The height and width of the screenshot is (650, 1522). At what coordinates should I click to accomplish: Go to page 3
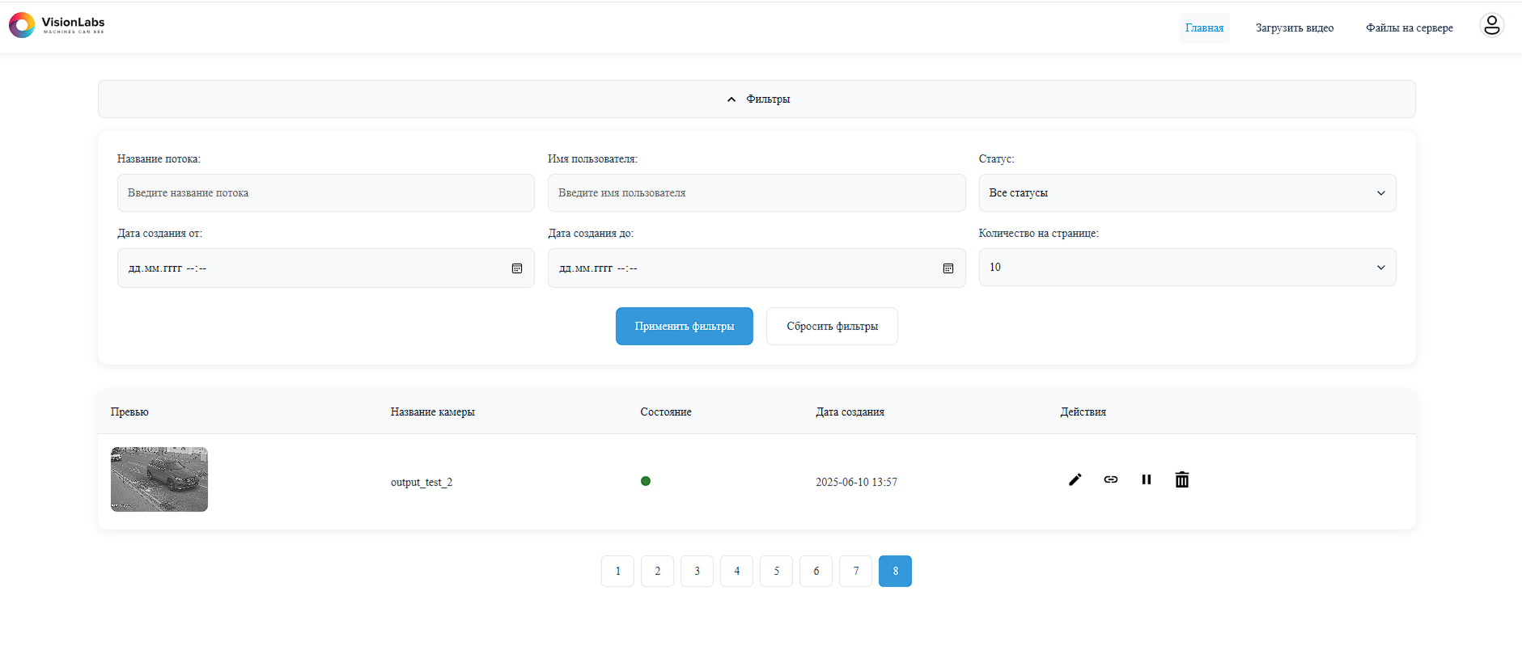point(697,571)
